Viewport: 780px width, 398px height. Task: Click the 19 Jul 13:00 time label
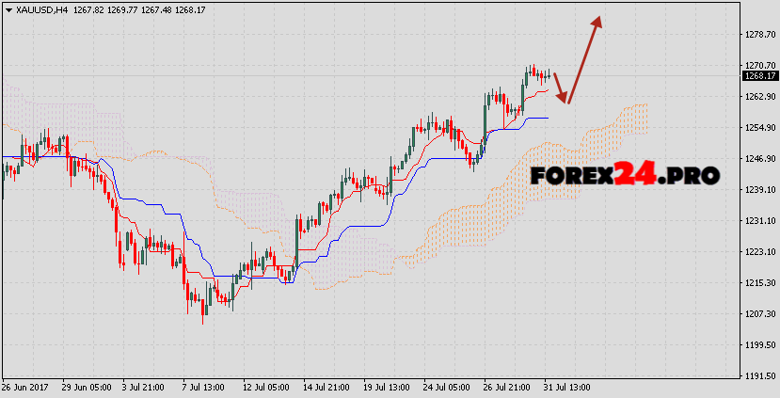[386, 388]
